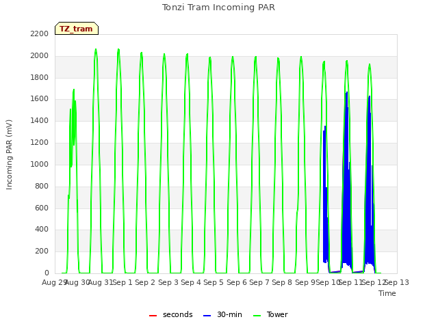Click the Sep 1 x-axis label

pos(123,282)
